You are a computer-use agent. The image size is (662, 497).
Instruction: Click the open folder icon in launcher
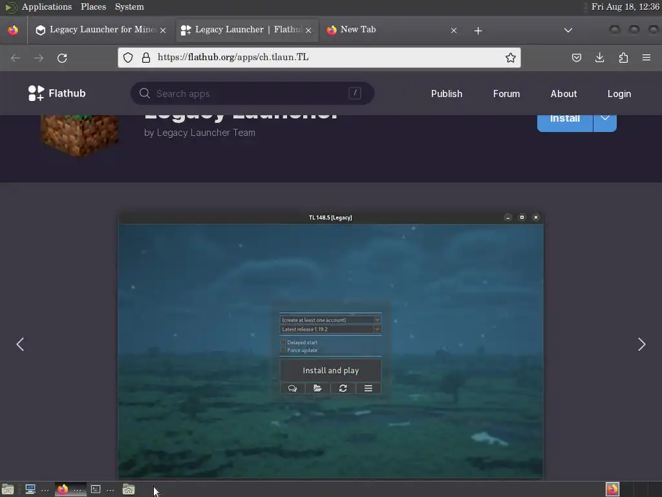tap(317, 388)
